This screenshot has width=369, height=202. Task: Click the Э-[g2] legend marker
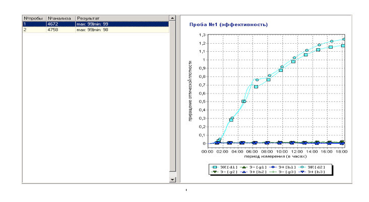214,172
